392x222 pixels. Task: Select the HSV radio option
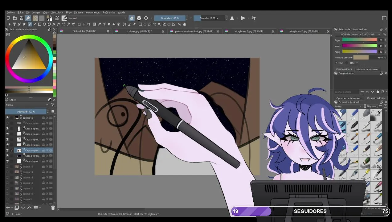[347, 63]
